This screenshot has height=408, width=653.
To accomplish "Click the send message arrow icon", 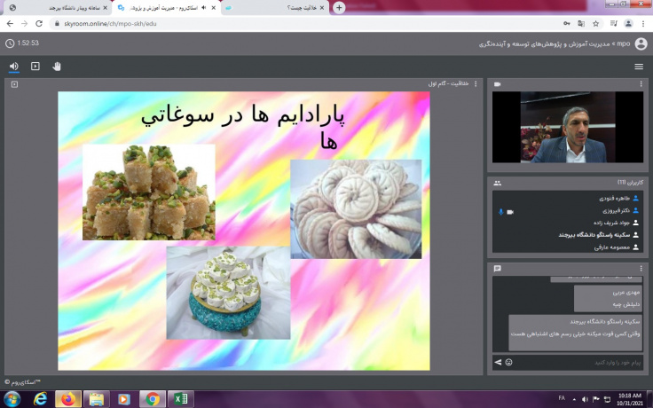I will click(x=499, y=362).
